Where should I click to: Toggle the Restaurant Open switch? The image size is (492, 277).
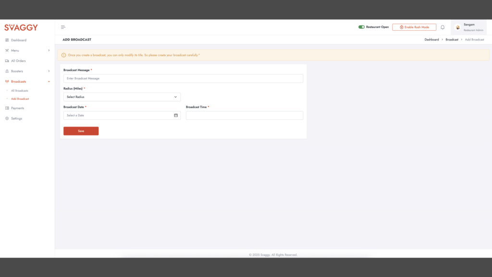tap(361, 27)
